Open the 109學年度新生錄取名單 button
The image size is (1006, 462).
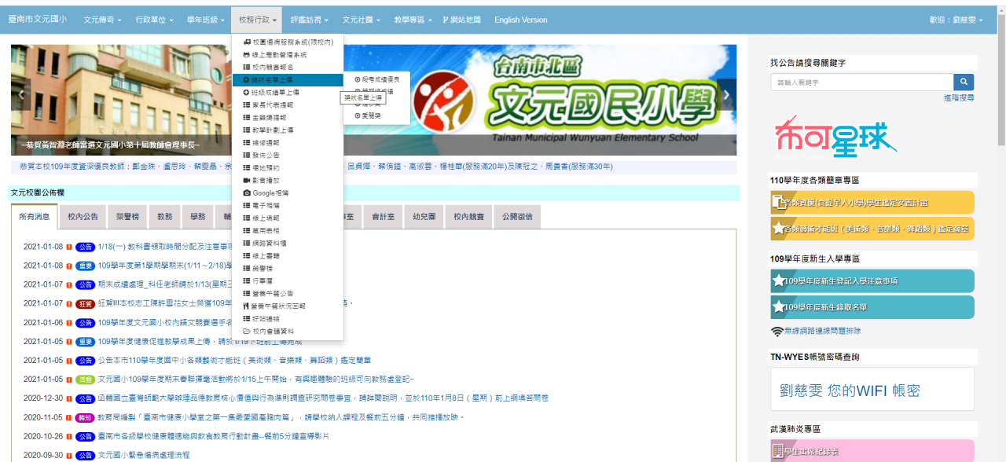(x=872, y=307)
